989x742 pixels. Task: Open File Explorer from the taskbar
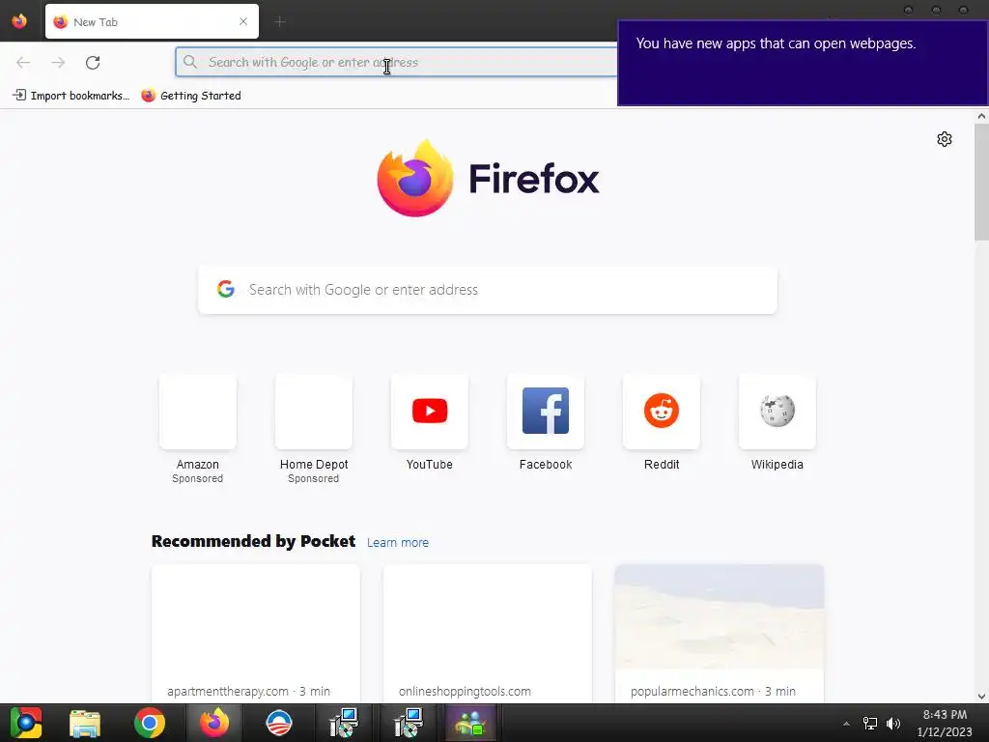point(85,723)
